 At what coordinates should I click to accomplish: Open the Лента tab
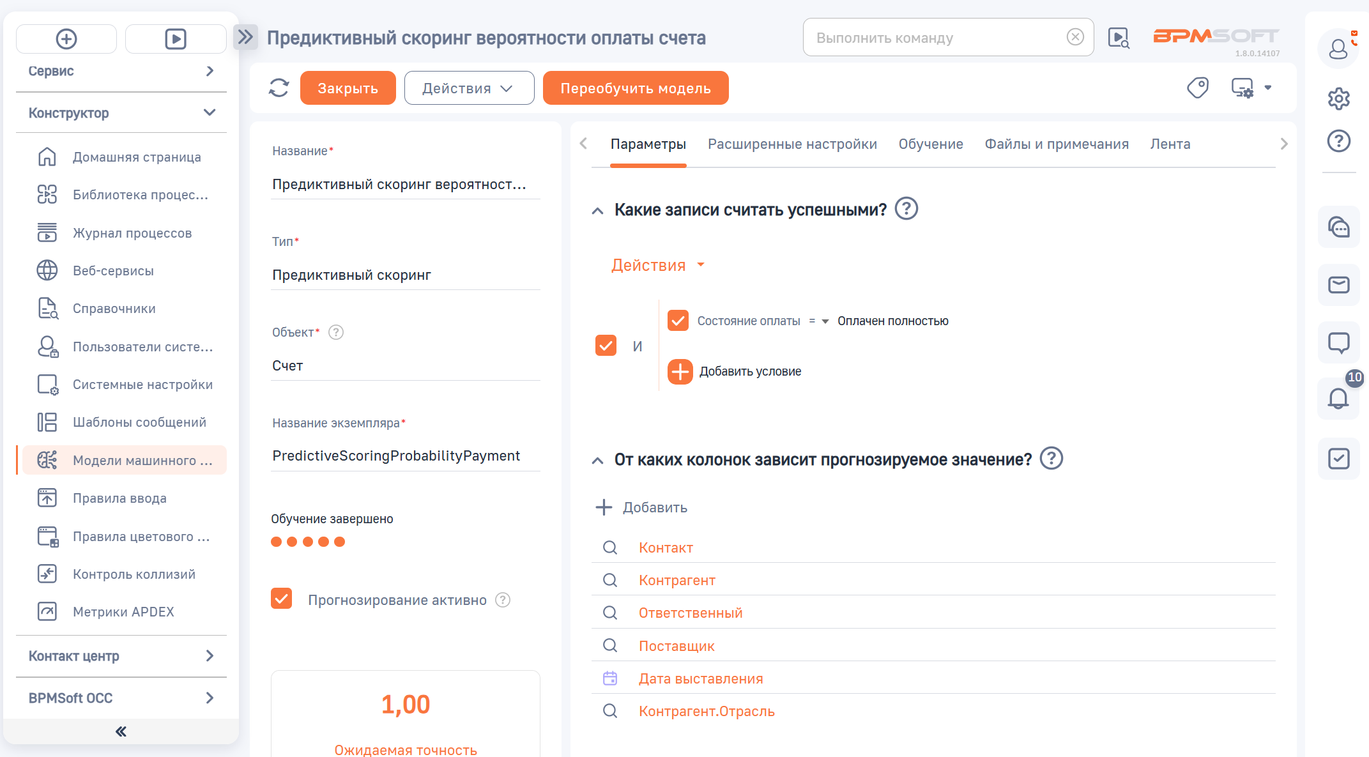(1170, 144)
